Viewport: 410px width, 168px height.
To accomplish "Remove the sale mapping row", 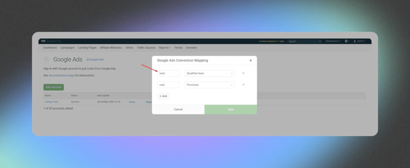I will pos(243,85).
